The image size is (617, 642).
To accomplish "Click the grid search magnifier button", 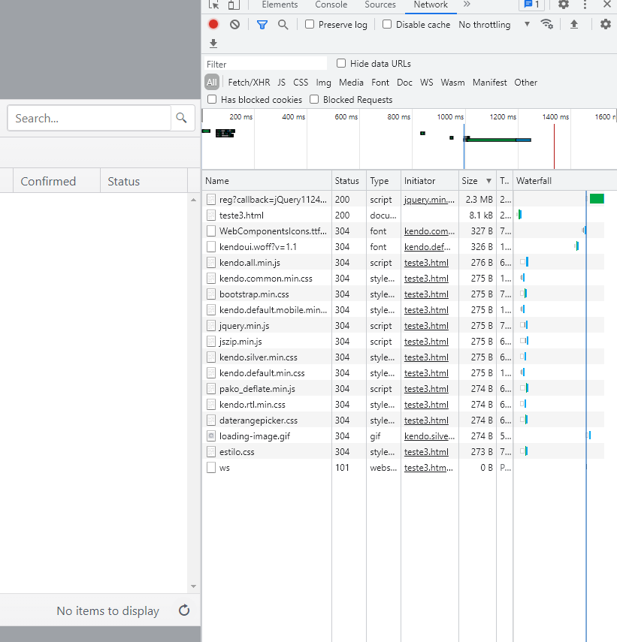I will [182, 118].
